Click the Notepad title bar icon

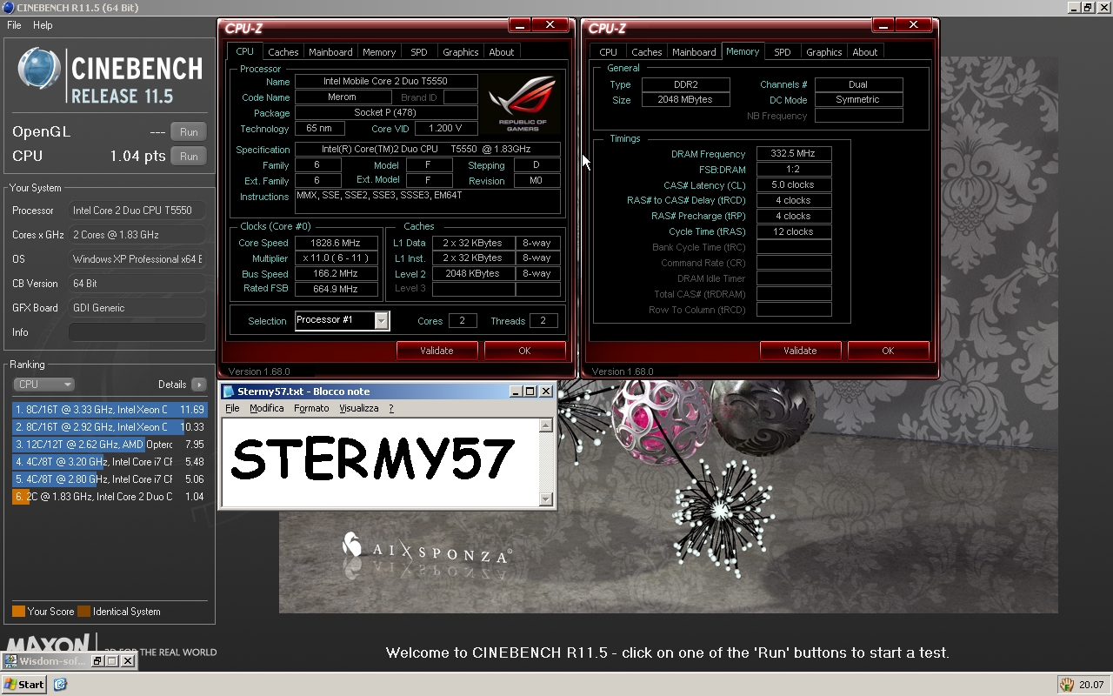pos(229,391)
